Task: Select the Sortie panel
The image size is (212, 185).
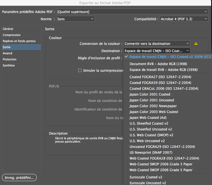Action: 21,47
